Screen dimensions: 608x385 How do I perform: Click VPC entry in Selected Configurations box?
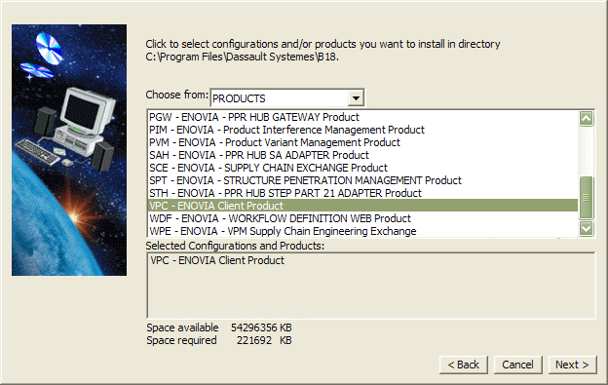(x=217, y=260)
